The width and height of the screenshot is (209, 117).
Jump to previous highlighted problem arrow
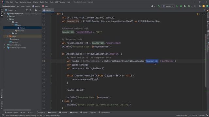point(202,14)
